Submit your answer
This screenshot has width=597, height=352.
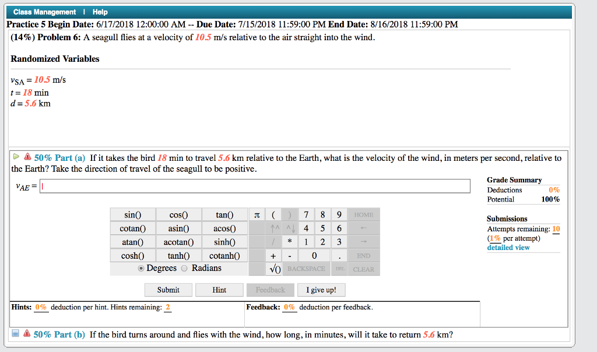(x=168, y=290)
